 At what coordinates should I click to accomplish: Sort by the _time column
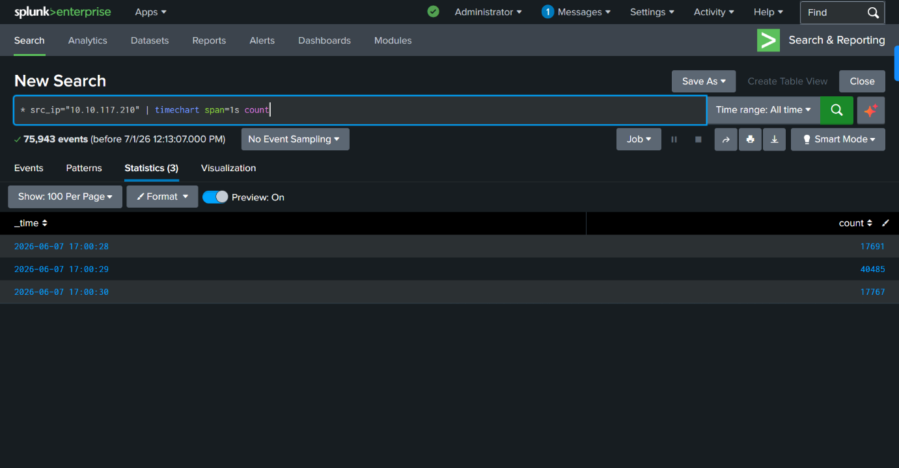[x=31, y=223]
